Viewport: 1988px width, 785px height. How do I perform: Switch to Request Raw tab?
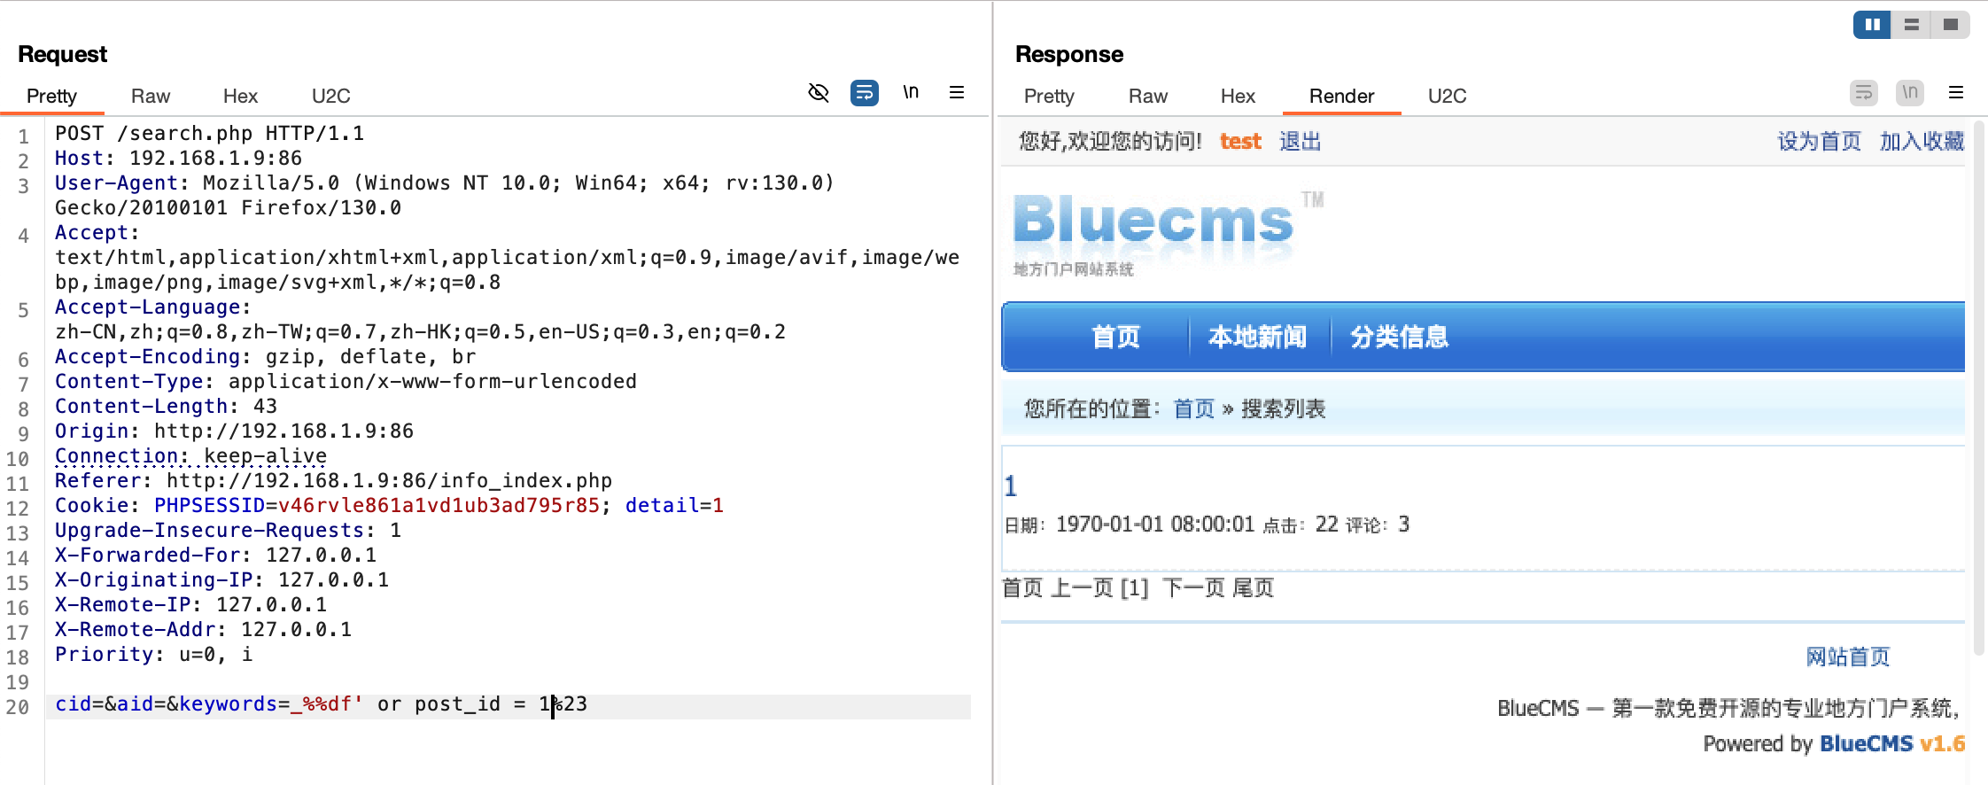[151, 96]
